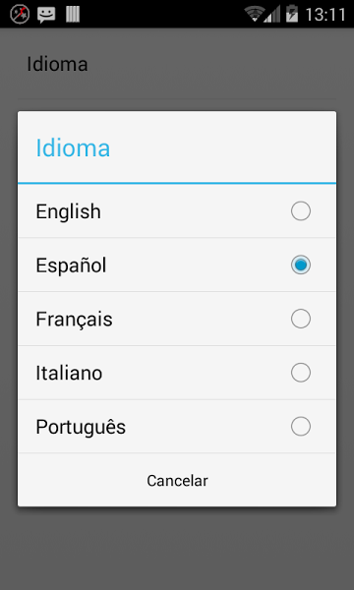Select the English radio button
The image size is (354, 590).
pos(301,210)
